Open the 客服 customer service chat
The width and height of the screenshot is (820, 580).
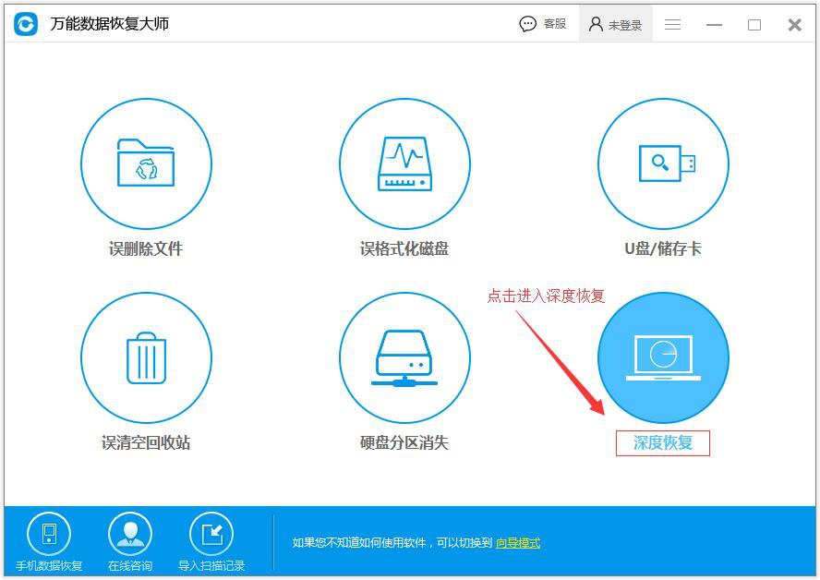(x=543, y=24)
